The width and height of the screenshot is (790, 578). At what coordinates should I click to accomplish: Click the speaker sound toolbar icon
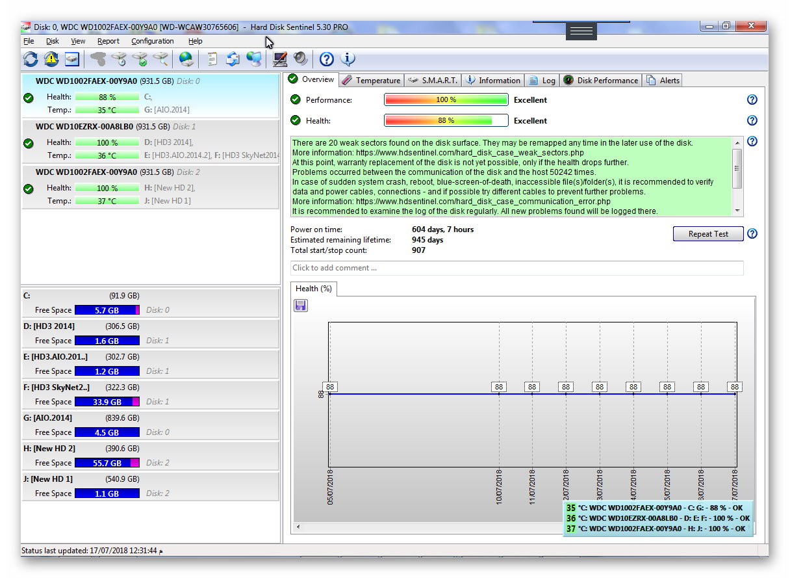[300, 59]
